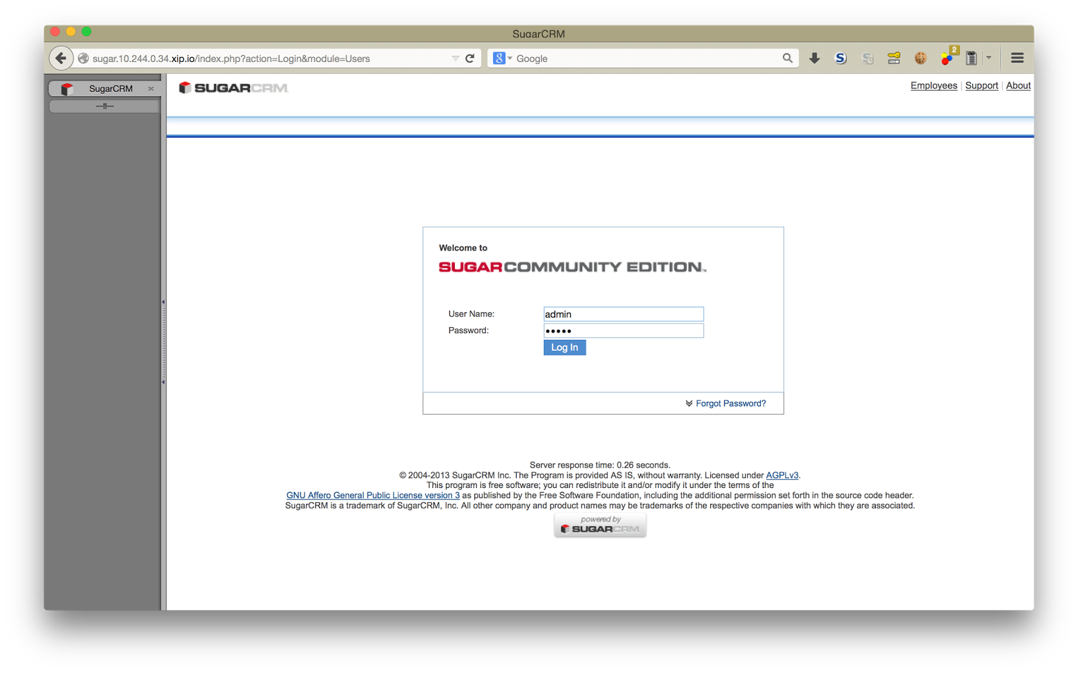Click the colored balls extension with badge
The image size is (1078, 673).
point(949,57)
